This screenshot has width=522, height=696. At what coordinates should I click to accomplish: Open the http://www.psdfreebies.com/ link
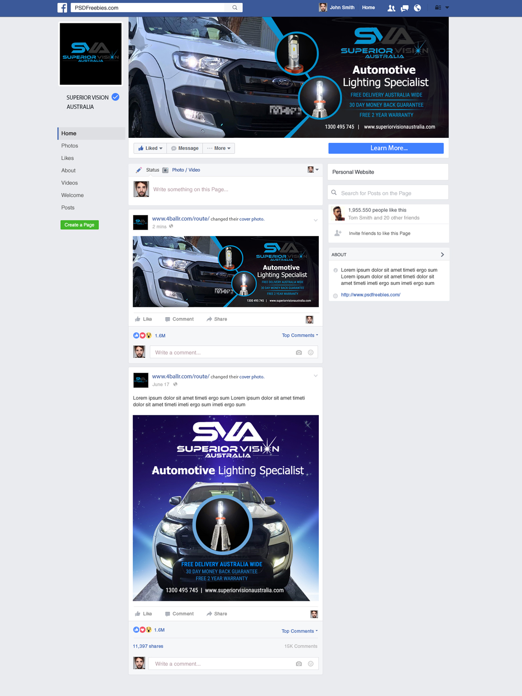371,295
